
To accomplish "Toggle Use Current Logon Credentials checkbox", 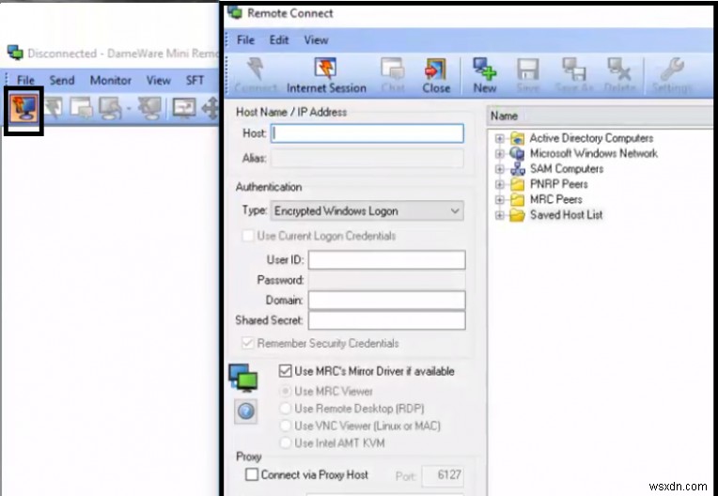I will 248,236.
